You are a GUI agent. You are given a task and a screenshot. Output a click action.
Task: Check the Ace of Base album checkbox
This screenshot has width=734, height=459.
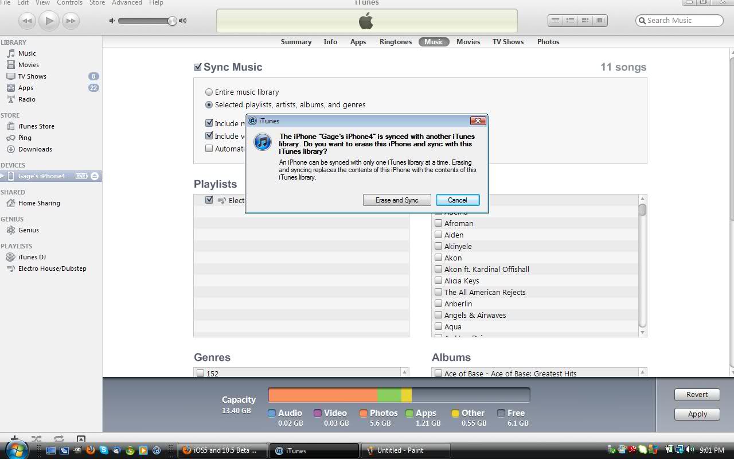click(438, 374)
